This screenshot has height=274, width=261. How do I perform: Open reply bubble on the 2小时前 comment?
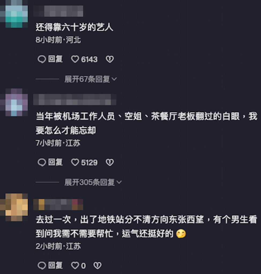pyautogui.click(x=42, y=265)
